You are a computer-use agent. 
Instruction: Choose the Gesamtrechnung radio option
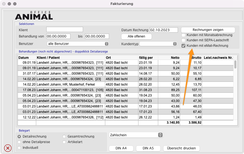pos(64,136)
